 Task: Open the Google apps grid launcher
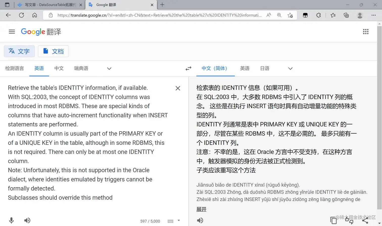[x=366, y=32]
